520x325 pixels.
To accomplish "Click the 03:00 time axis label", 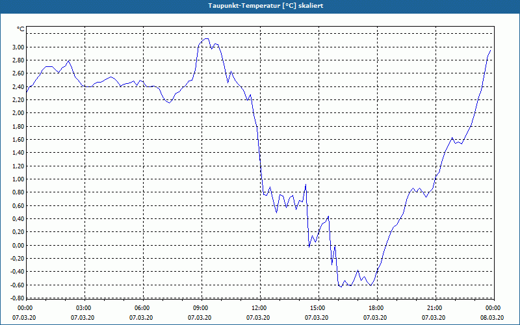I will click(x=85, y=308).
